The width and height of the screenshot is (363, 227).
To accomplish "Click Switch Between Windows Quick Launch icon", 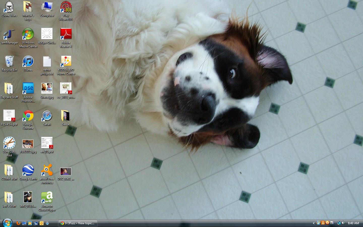I will (36, 223).
